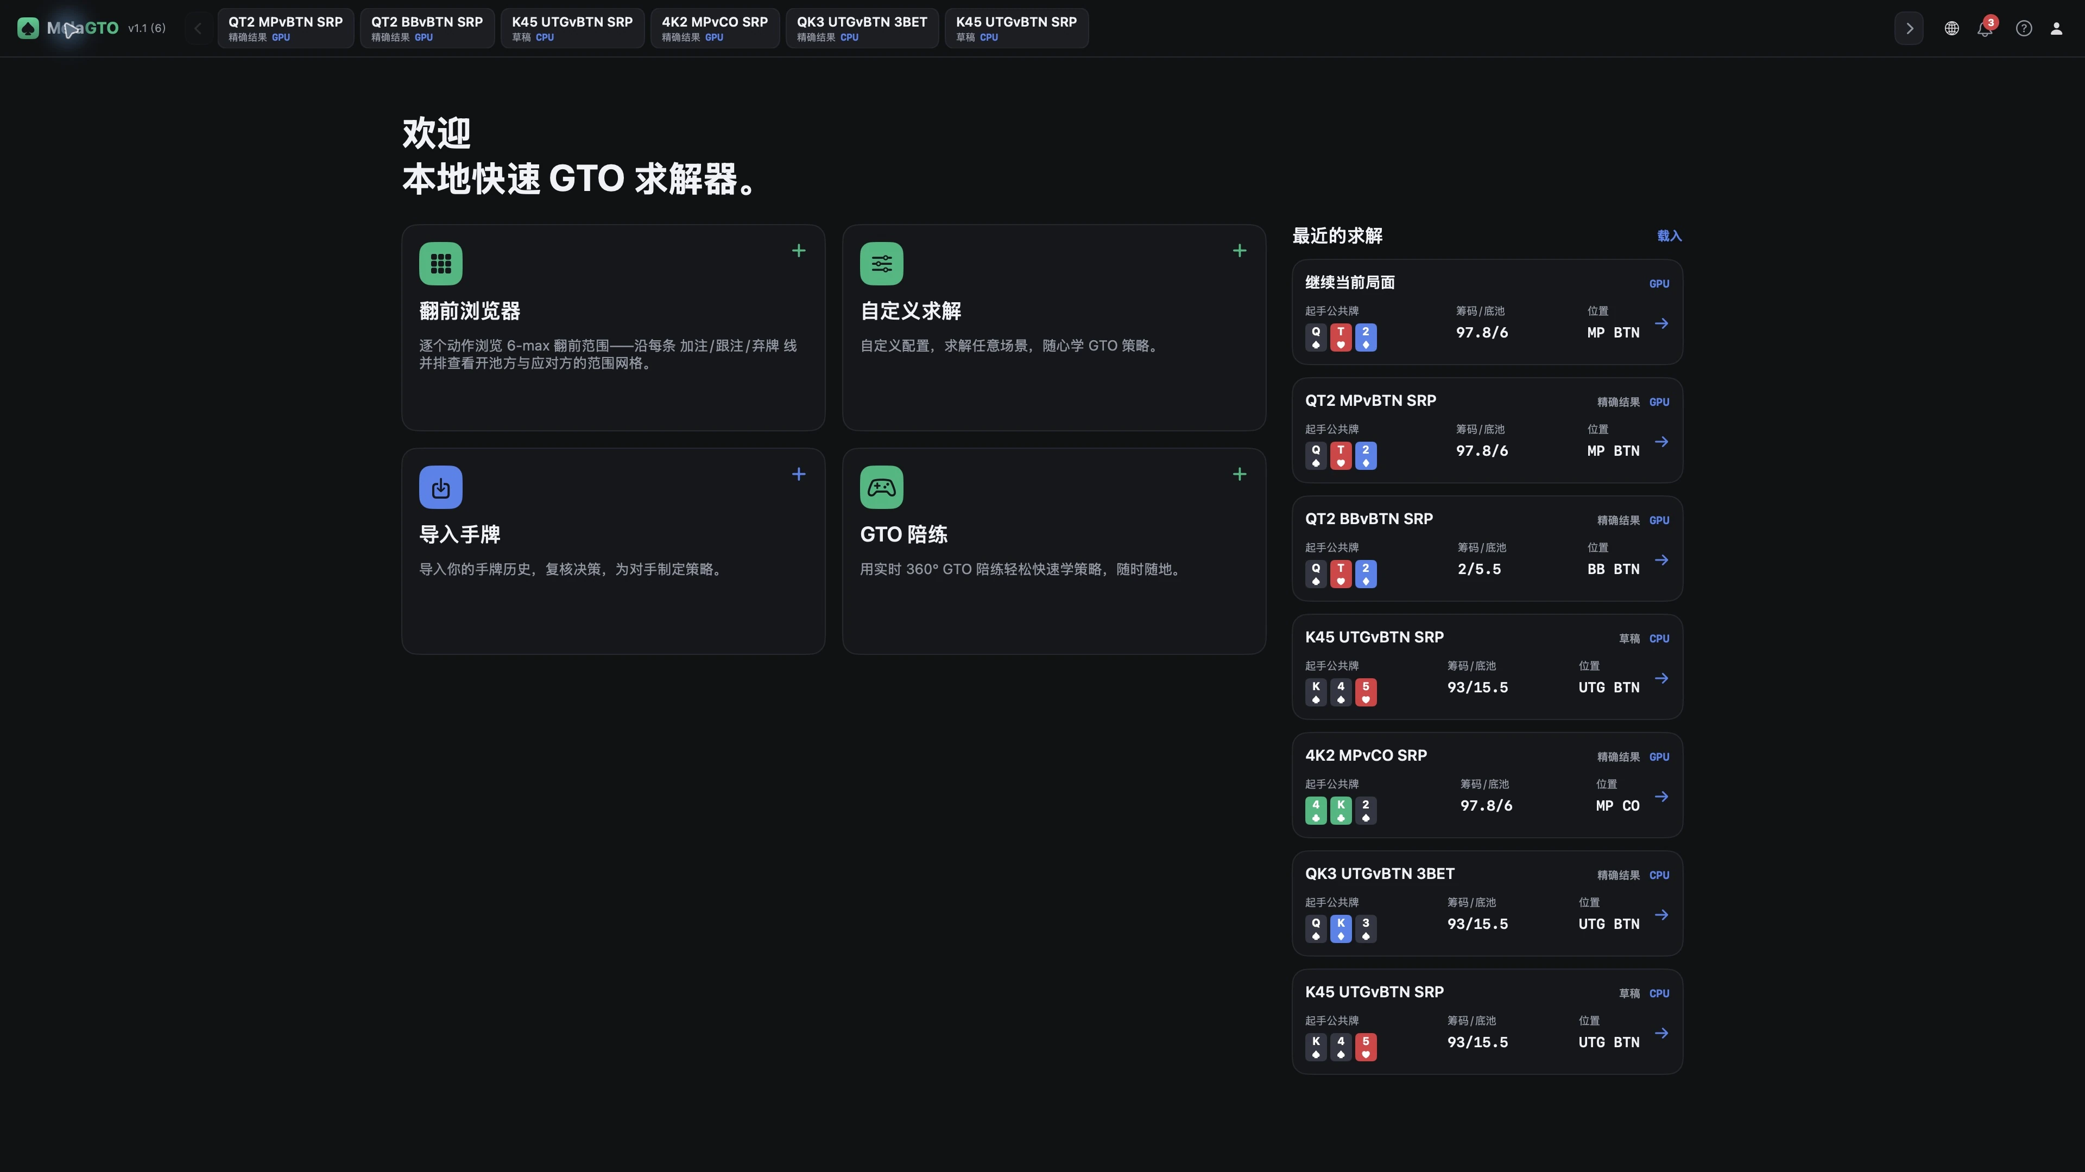The image size is (2085, 1172).
Task: Switch to QK3 UTGvBTN 3BET tab
Action: click(x=862, y=28)
